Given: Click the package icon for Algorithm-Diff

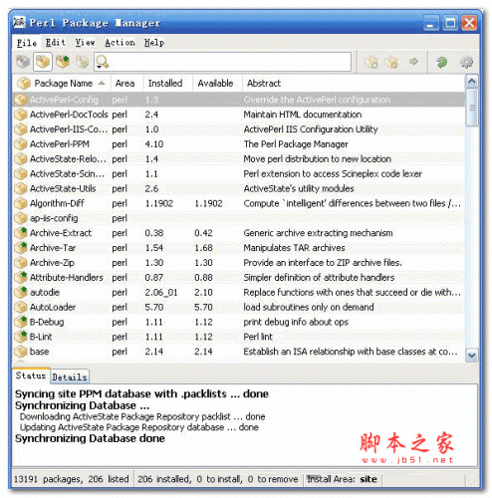Looking at the screenshot, I should [21, 203].
